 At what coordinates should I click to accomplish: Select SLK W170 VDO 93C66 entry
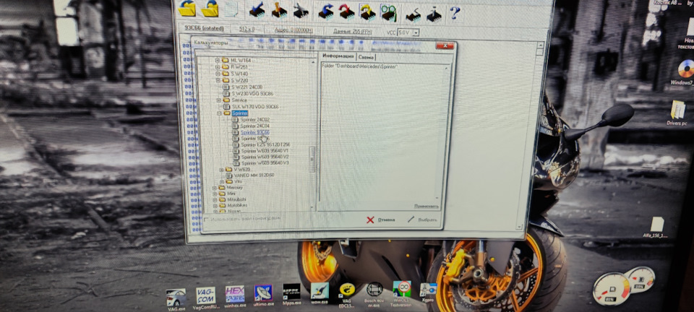254,107
